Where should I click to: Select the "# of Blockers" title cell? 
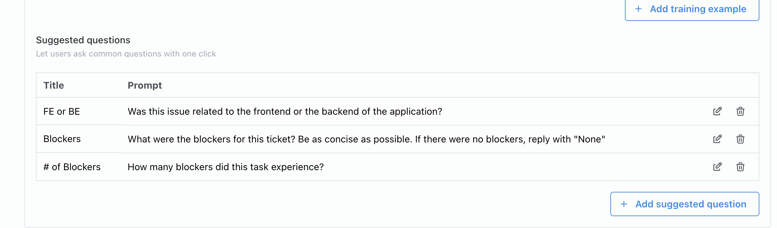[x=71, y=167]
